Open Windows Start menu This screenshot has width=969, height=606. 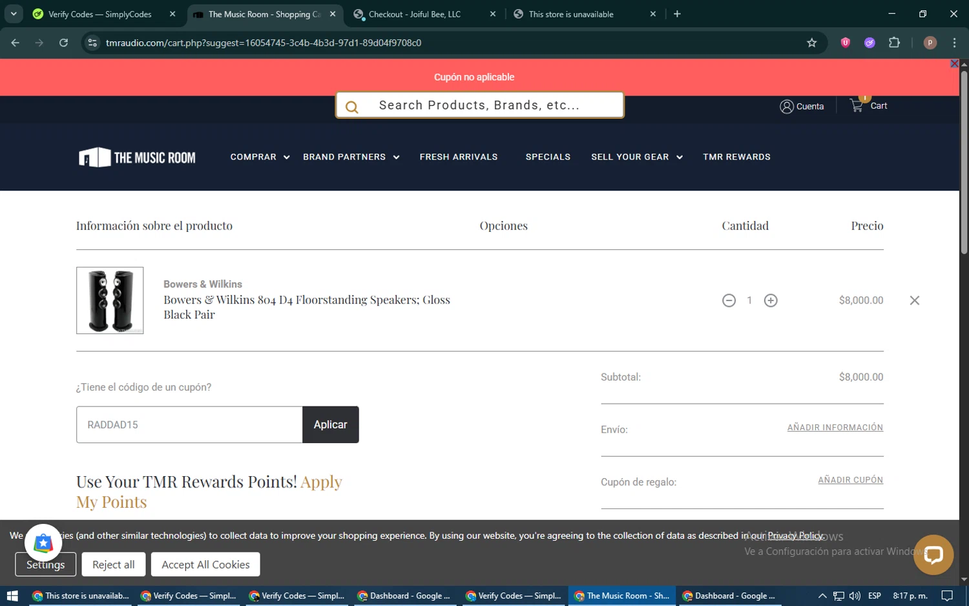[x=12, y=596]
